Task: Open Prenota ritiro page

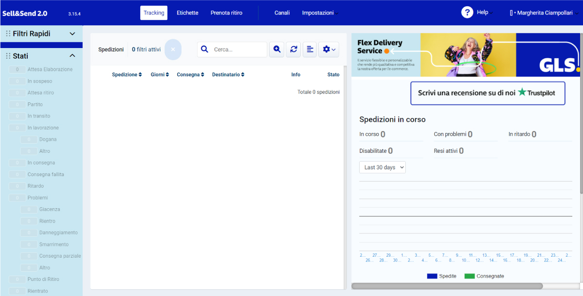Action: pos(226,13)
